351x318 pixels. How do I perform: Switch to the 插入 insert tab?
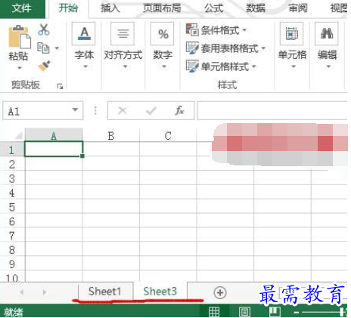point(110,8)
